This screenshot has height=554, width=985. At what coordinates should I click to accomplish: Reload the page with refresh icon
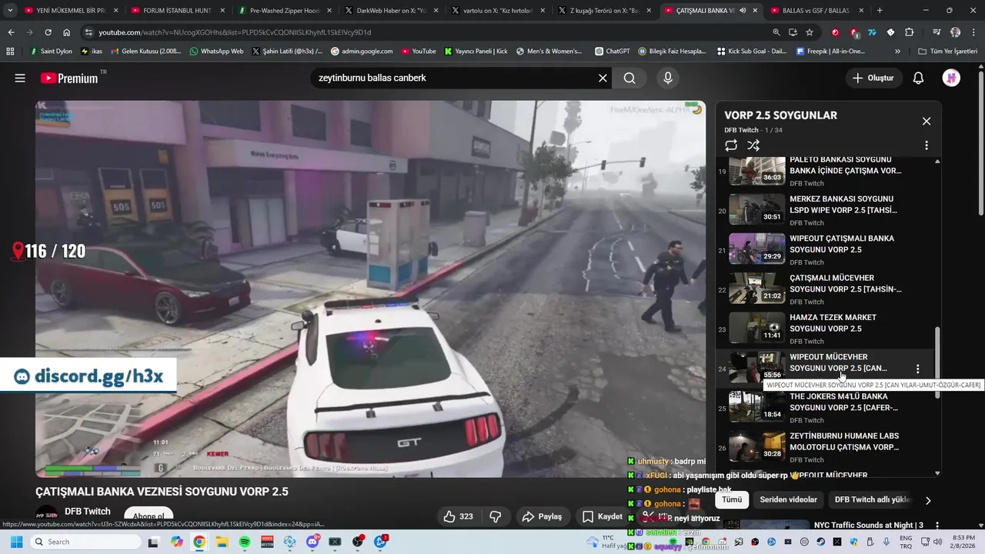tap(48, 32)
